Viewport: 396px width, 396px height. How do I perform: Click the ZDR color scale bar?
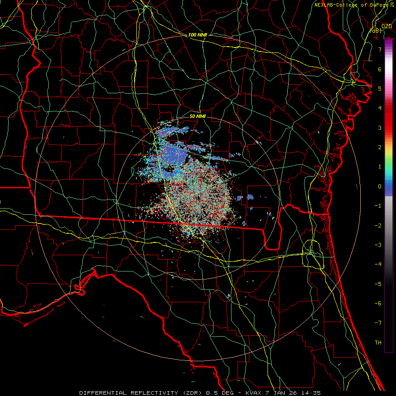click(389, 196)
